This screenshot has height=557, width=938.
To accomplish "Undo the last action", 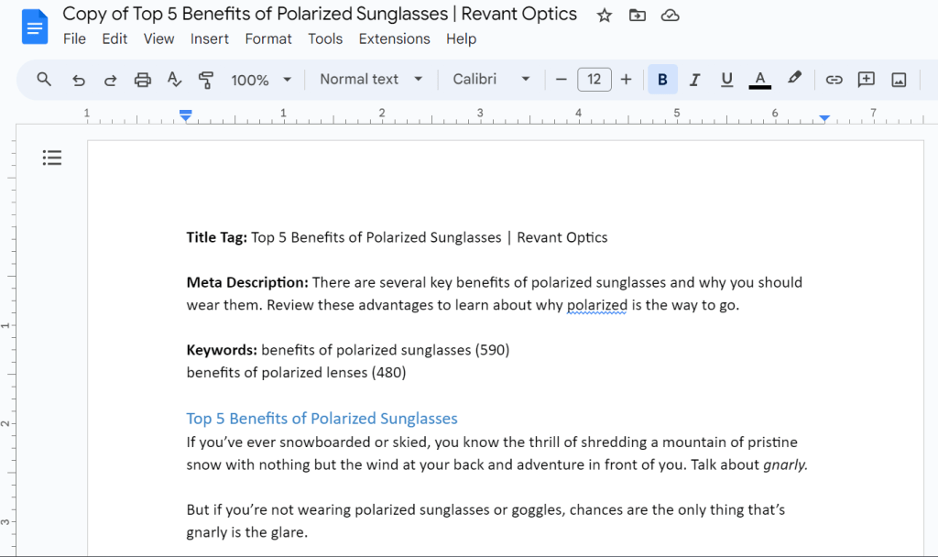I will click(79, 80).
